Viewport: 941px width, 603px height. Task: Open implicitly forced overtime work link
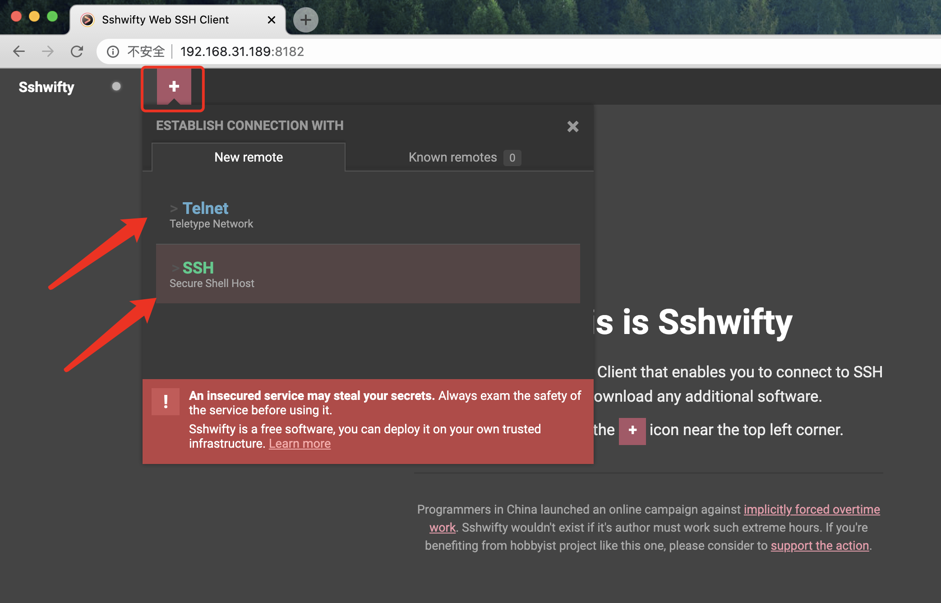pyautogui.click(x=811, y=510)
